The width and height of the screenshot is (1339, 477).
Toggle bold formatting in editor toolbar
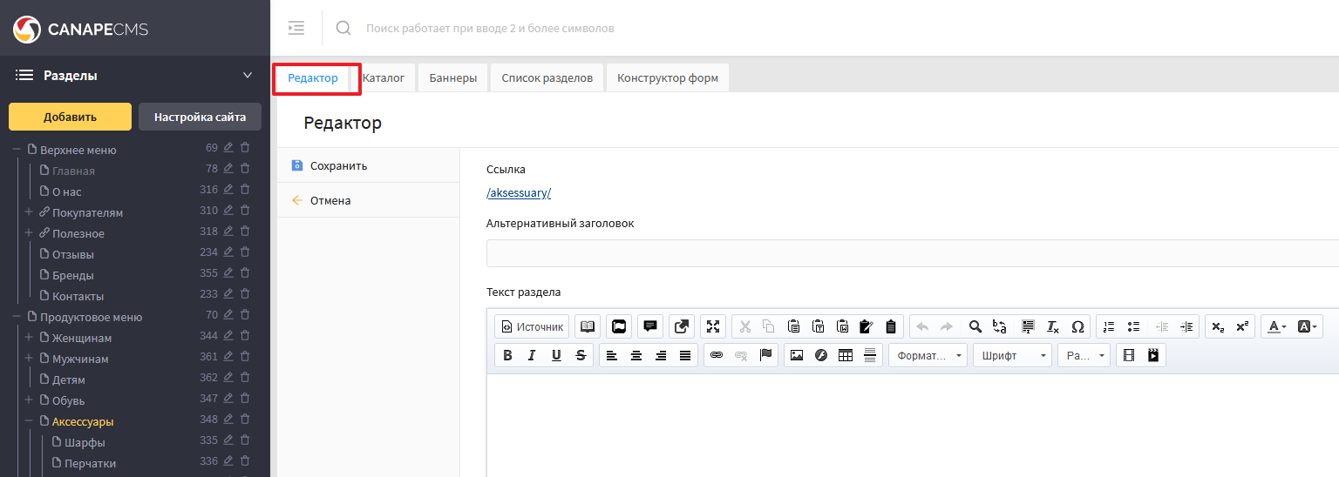[507, 355]
